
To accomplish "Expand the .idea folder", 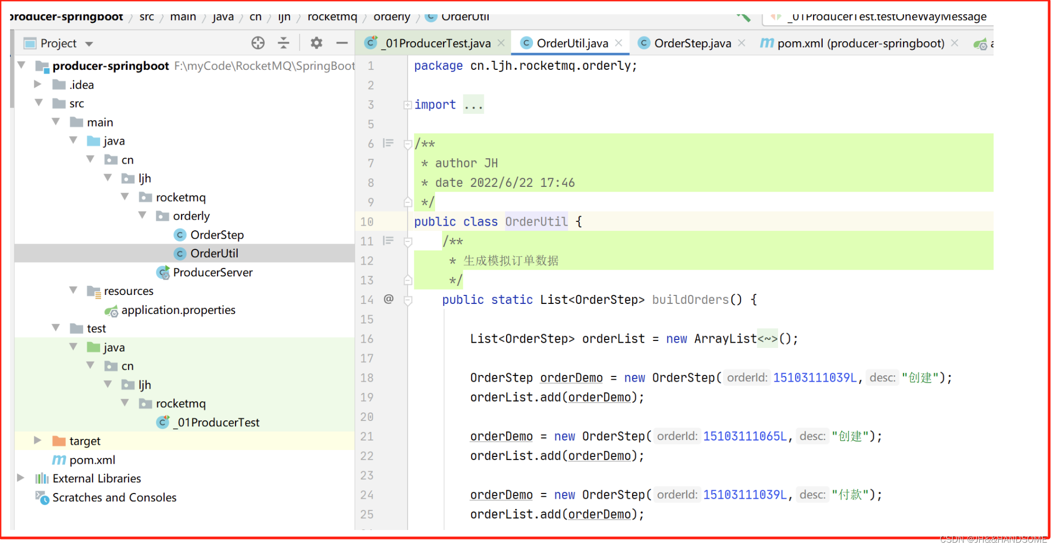I will pos(38,84).
